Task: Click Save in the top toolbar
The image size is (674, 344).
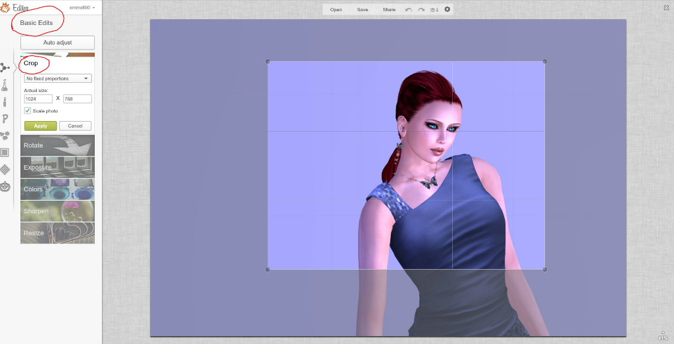Action: click(x=363, y=10)
